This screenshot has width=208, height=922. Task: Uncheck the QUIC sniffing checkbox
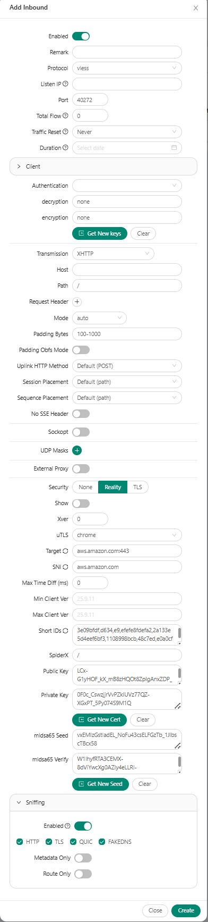73,842
